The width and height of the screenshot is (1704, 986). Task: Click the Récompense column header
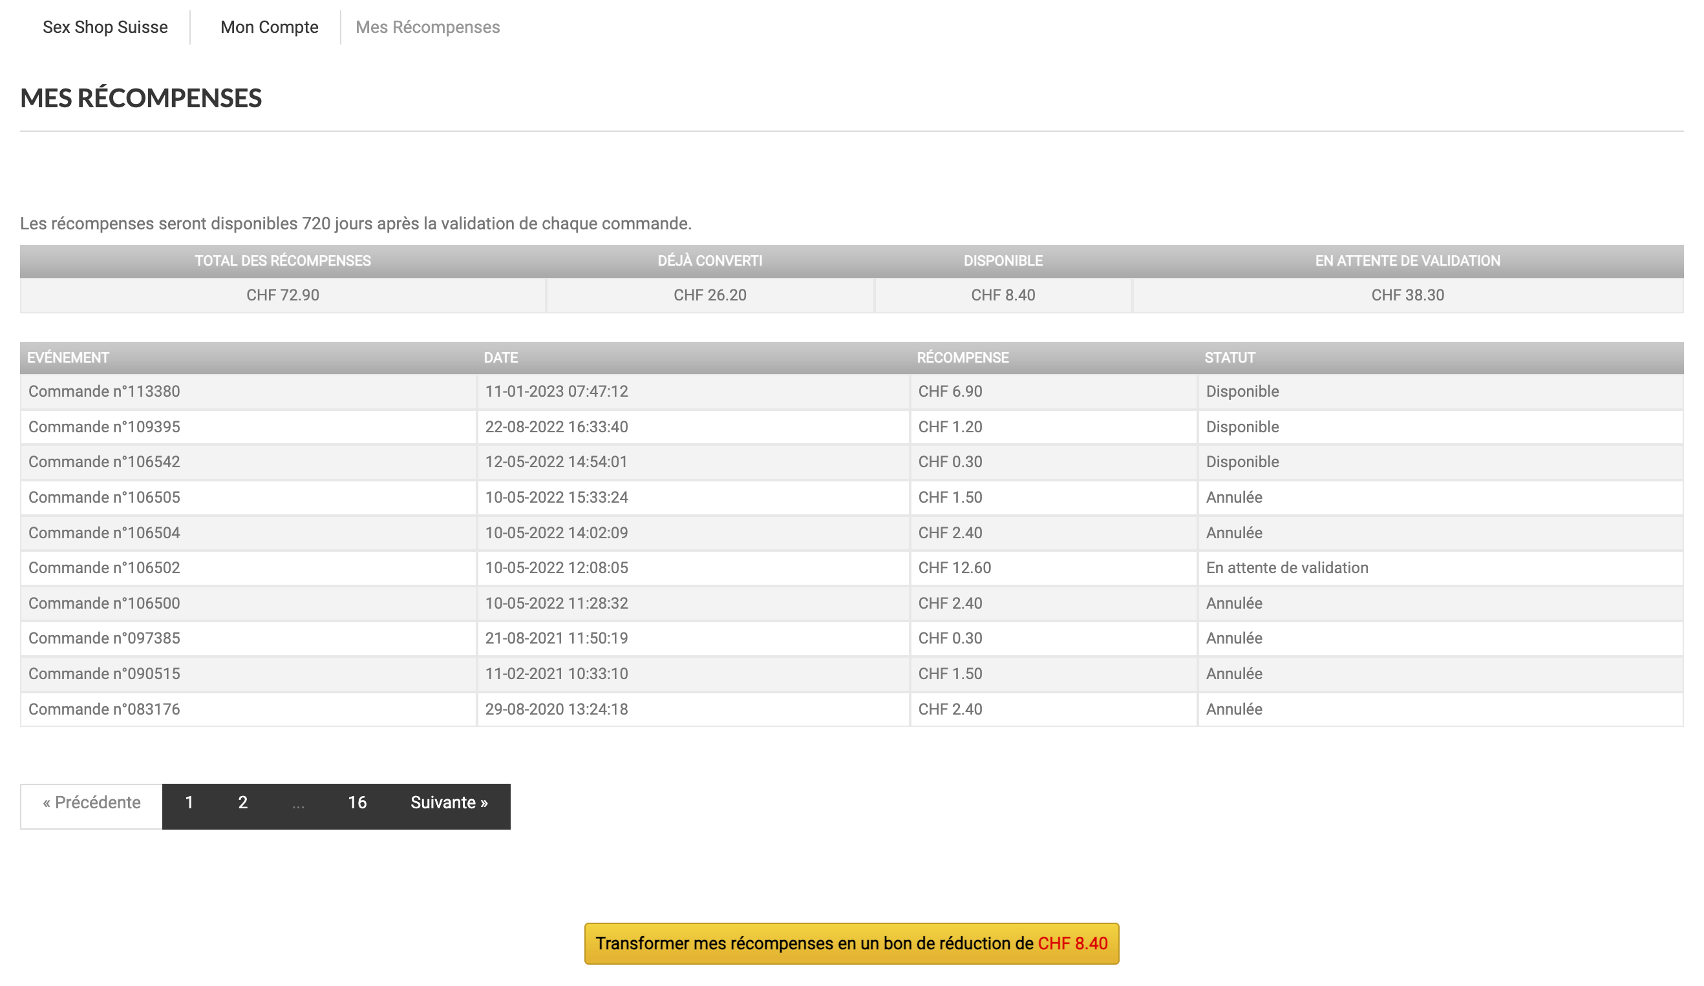[x=963, y=357]
